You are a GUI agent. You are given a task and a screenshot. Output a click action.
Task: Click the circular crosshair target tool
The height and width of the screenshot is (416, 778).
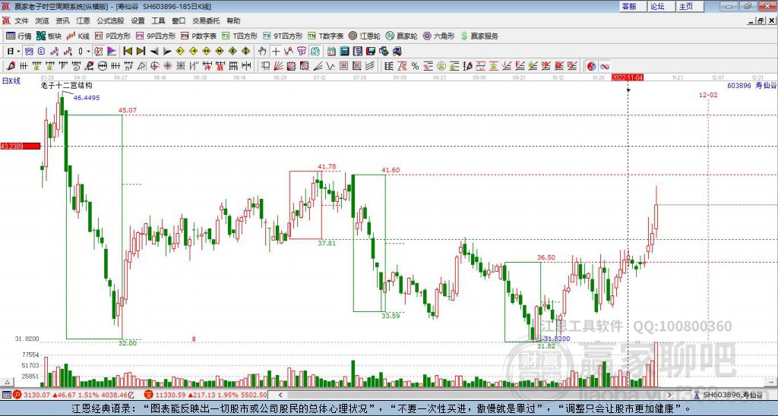pyautogui.click(x=155, y=66)
